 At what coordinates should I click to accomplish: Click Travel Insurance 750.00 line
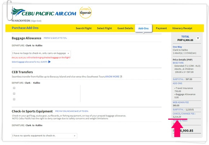[x=184, y=90]
